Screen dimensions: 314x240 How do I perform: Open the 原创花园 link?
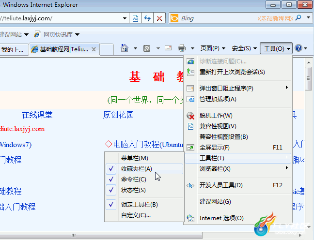pyautogui.click(x=118, y=115)
